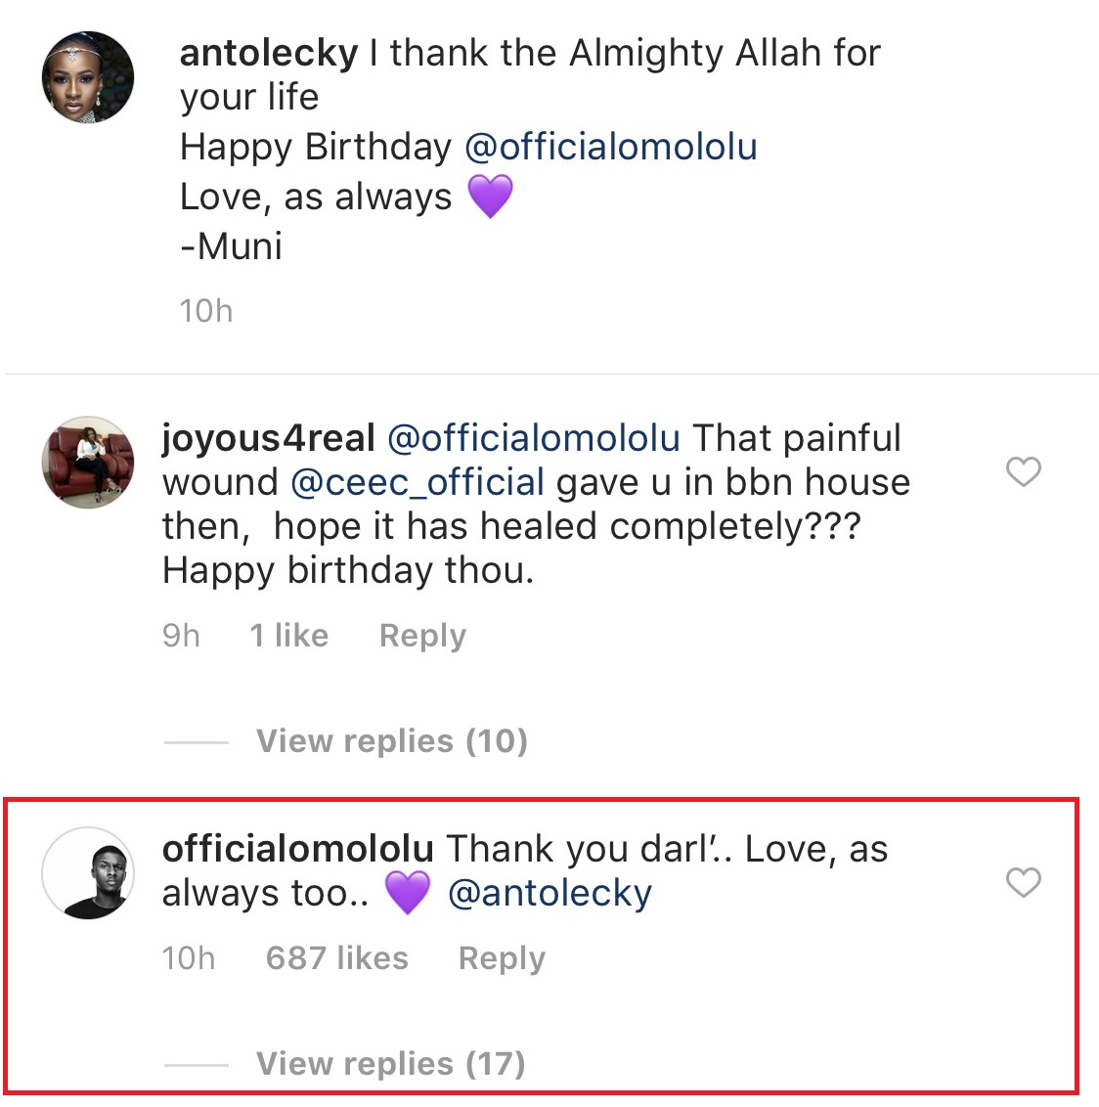View the 1 like list
Viewport: 1099px width, 1107px height.
(x=289, y=636)
